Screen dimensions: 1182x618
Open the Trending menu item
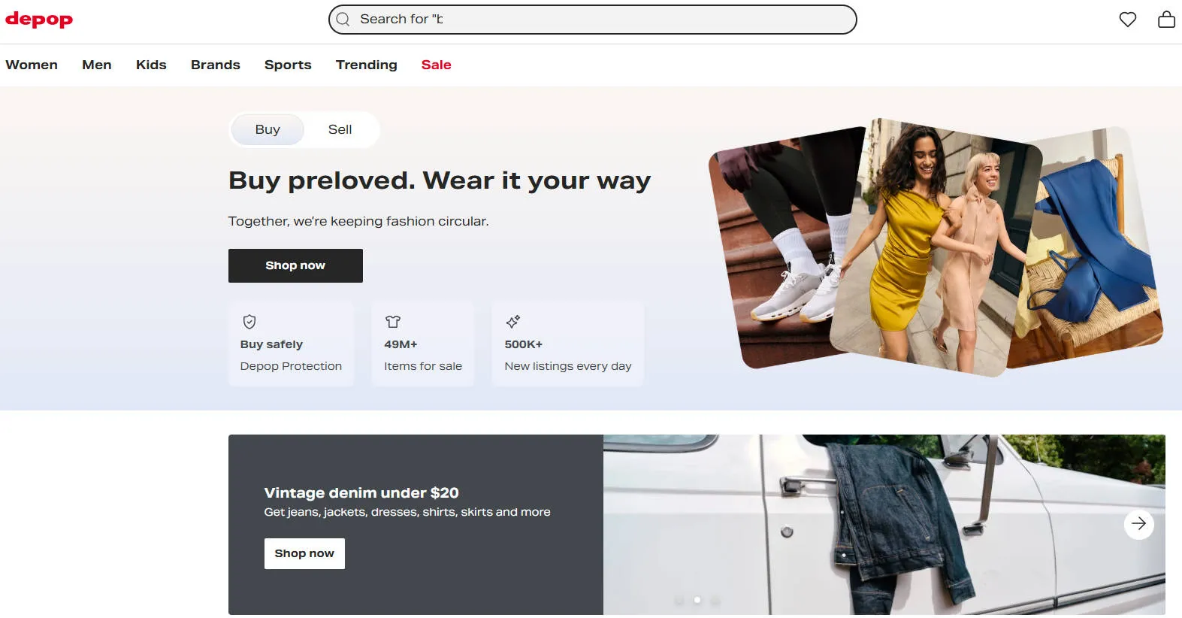coord(367,65)
